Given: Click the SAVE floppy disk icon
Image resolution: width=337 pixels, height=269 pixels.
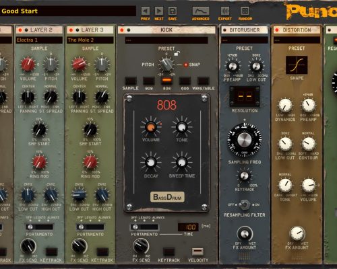Looking at the screenshot, I should point(173,11).
